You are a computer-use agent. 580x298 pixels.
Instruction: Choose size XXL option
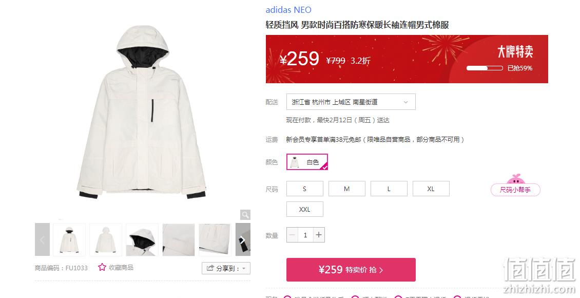click(305, 209)
